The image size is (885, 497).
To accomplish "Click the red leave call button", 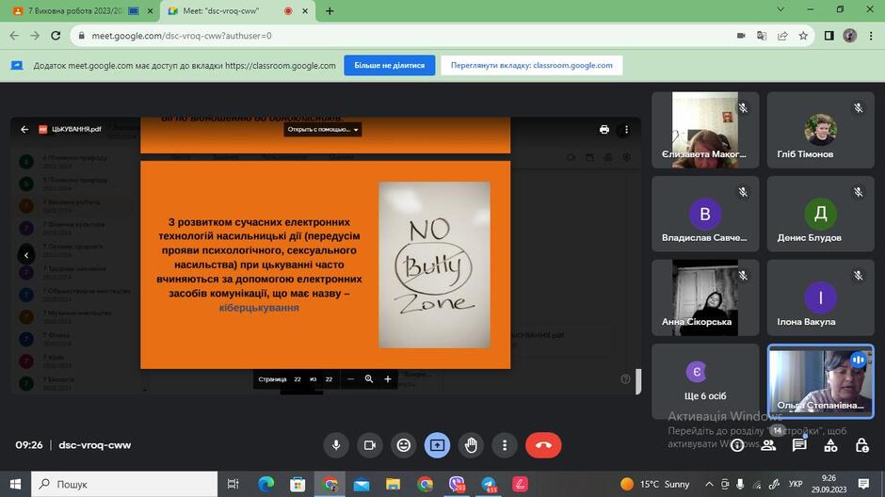I will (543, 445).
